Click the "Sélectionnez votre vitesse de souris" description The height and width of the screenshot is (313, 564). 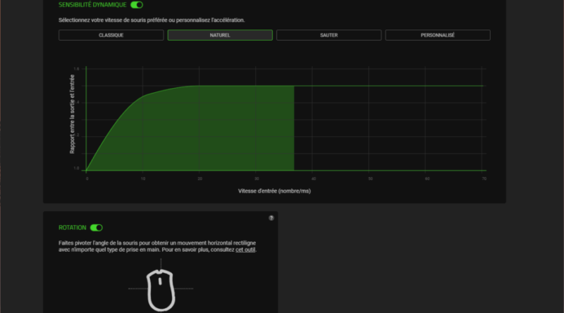(x=152, y=20)
